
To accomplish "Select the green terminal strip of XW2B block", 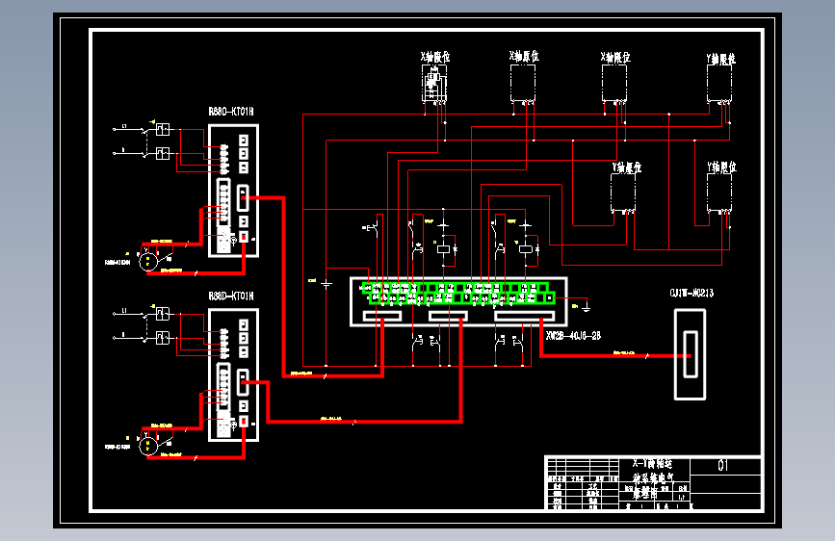I will click(458, 294).
